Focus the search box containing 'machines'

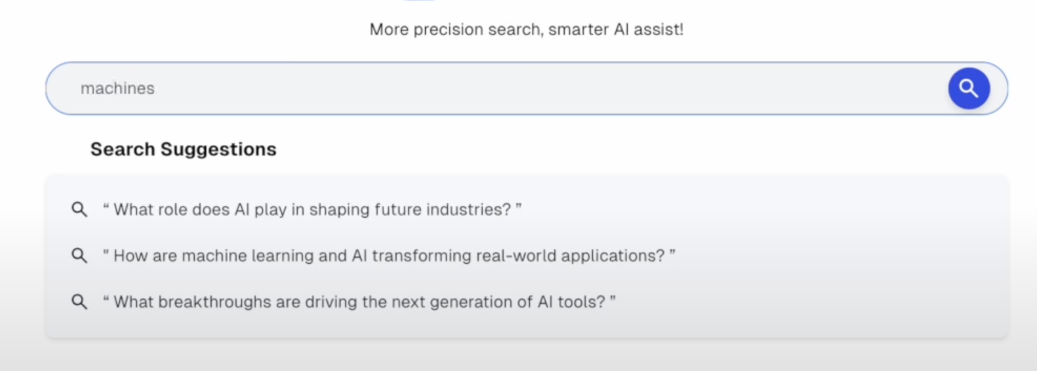coord(526,88)
